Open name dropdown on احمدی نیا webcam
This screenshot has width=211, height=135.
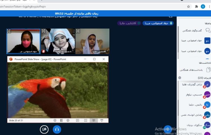coord(64,51)
